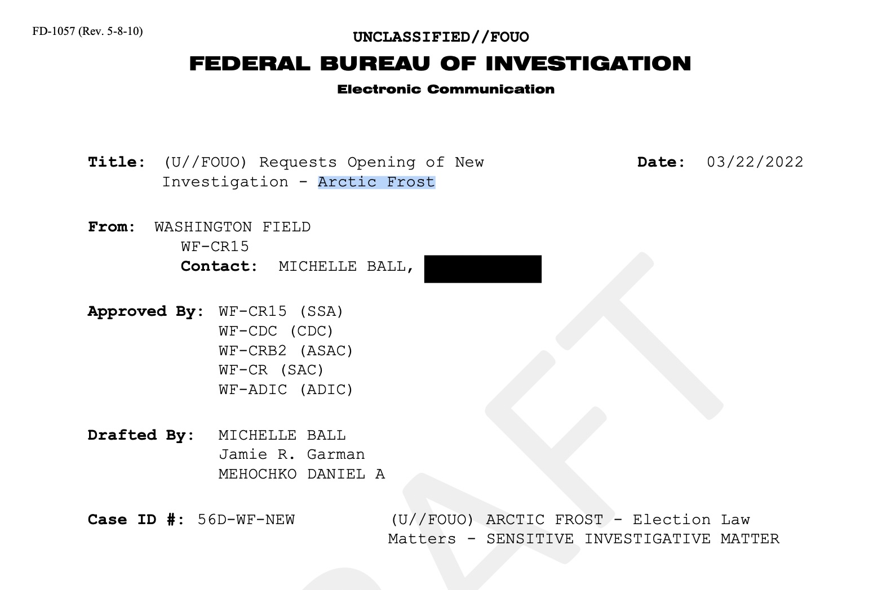The height and width of the screenshot is (590, 869).
Task: Click the date 03/22/2022
Action: click(755, 162)
